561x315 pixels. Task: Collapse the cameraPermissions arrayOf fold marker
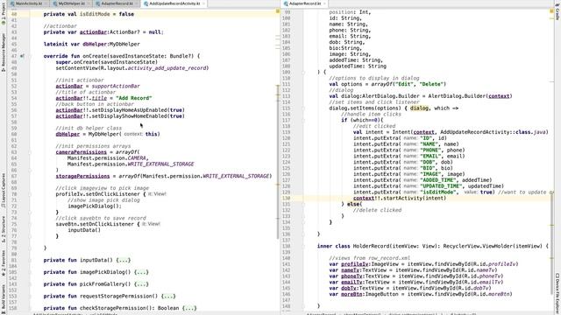30,152
